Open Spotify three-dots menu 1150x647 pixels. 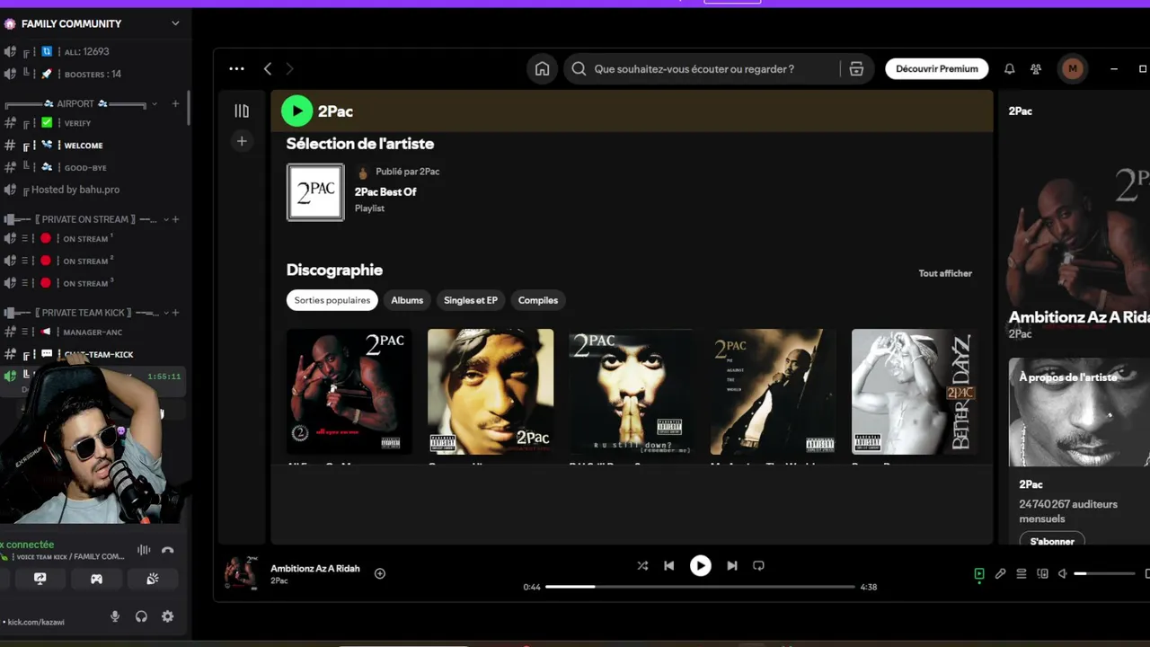[x=236, y=68]
